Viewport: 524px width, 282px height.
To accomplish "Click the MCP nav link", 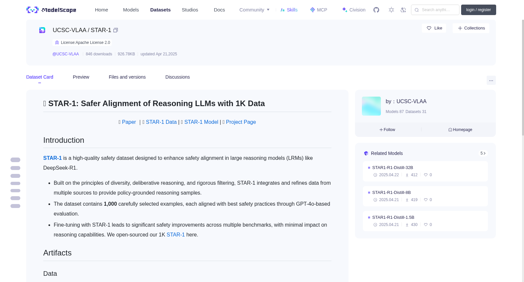I will (x=319, y=10).
